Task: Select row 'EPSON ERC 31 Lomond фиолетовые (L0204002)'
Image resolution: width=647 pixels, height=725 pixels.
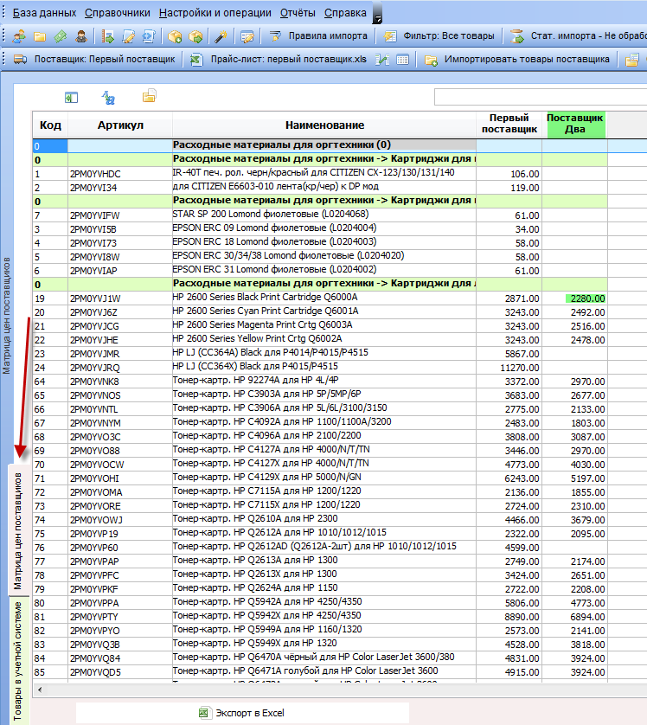Action: (323, 270)
